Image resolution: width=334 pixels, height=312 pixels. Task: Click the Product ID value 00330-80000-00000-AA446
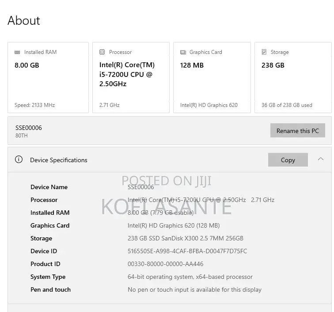[x=165, y=264]
